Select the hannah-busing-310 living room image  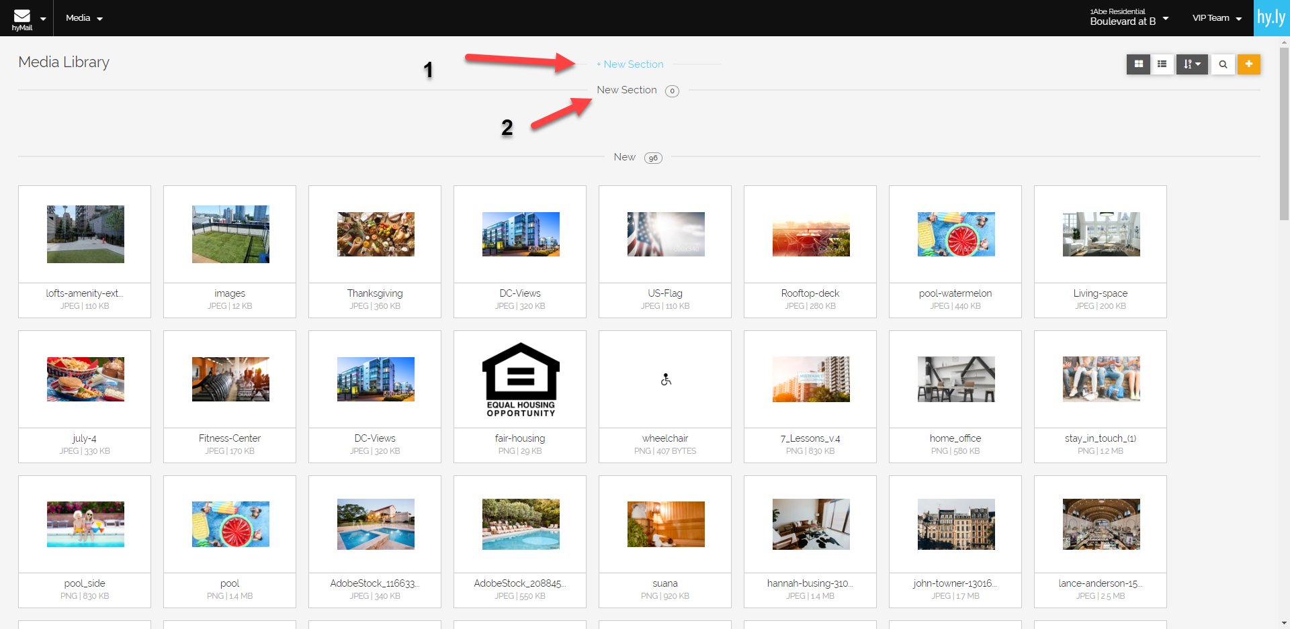(811, 524)
